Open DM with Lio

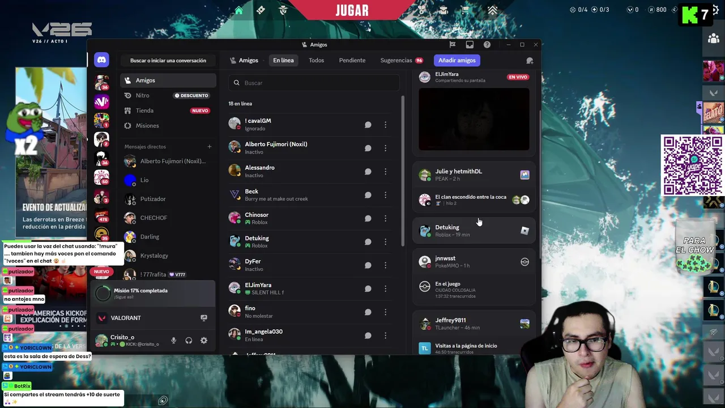[x=168, y=180]
